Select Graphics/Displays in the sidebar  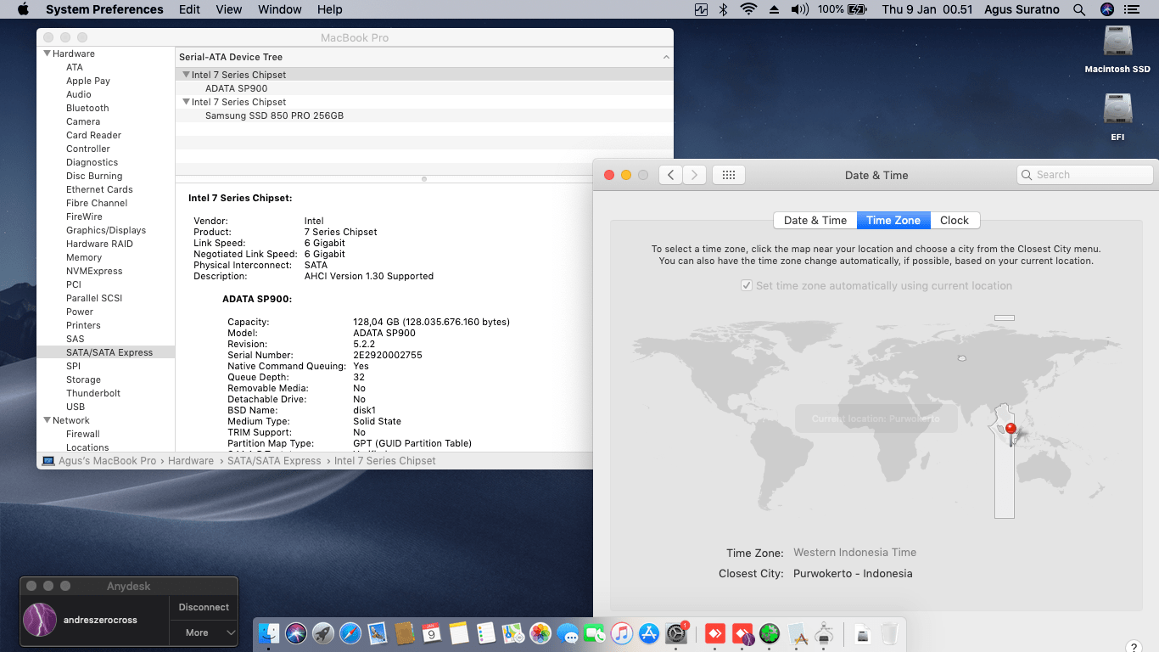tap(106, 230)
